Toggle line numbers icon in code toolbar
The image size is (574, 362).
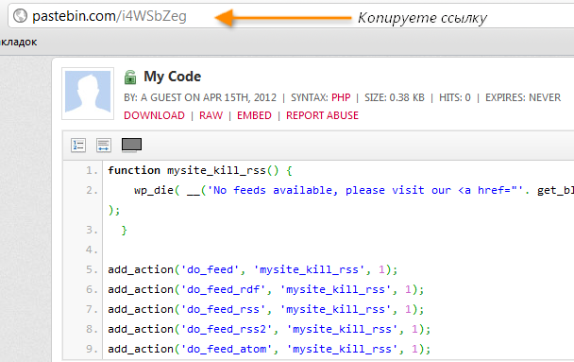point(78,146)
